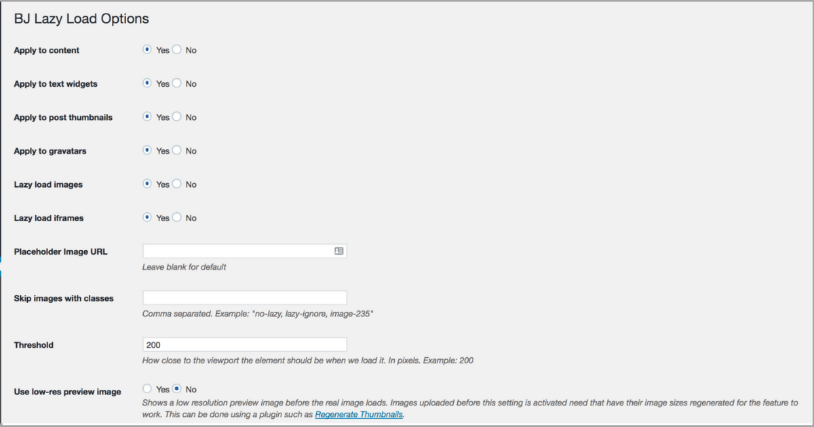Viewport: 814px width, 427px height.
Task: Click the autofill icon in Placeholder URL field
Action: point(339,251)
